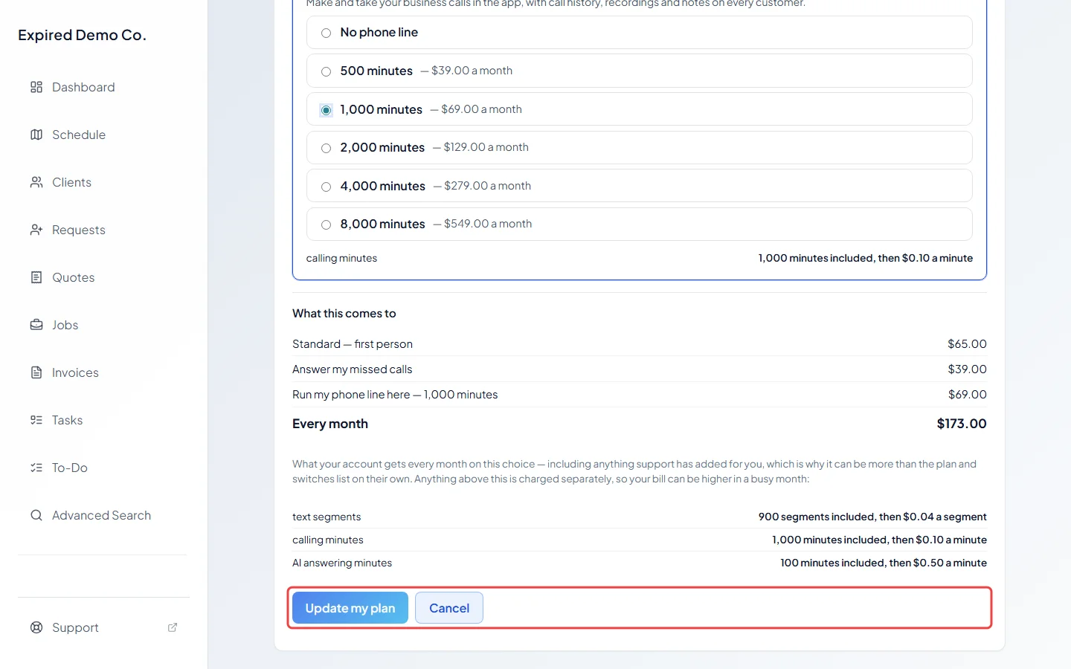This screenshot has width=1071, height=669.
Task: Click the Tasks list icon
Action: [x=36, y=420]
